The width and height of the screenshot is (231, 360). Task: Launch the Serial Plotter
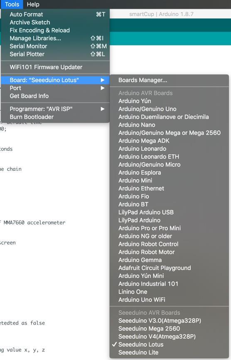coord(55,54)
